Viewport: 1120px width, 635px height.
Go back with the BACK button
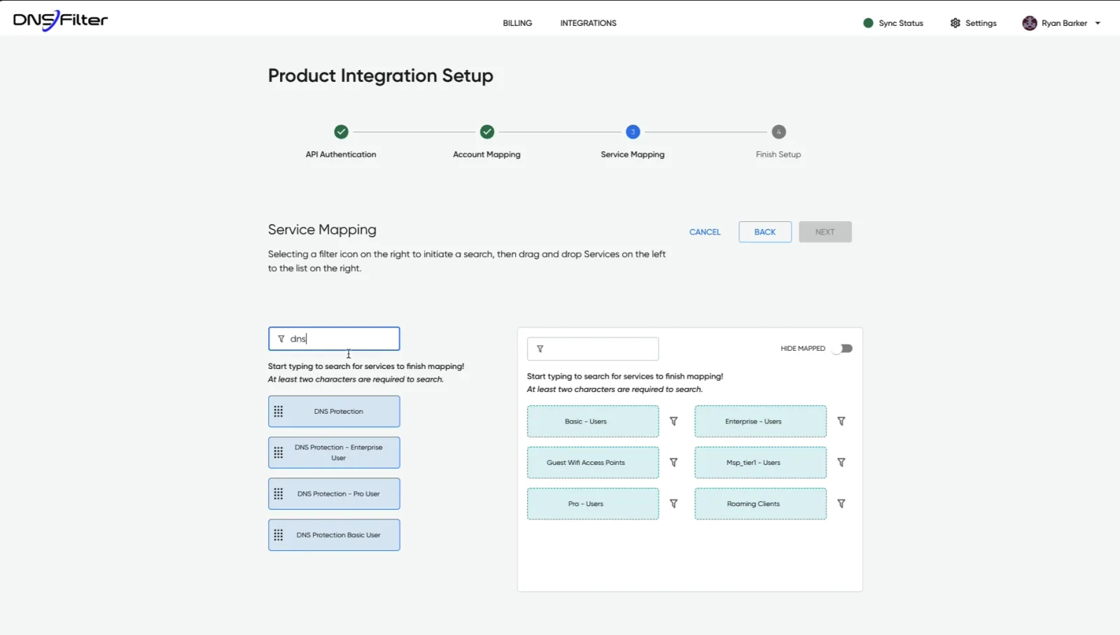point(765,232)
